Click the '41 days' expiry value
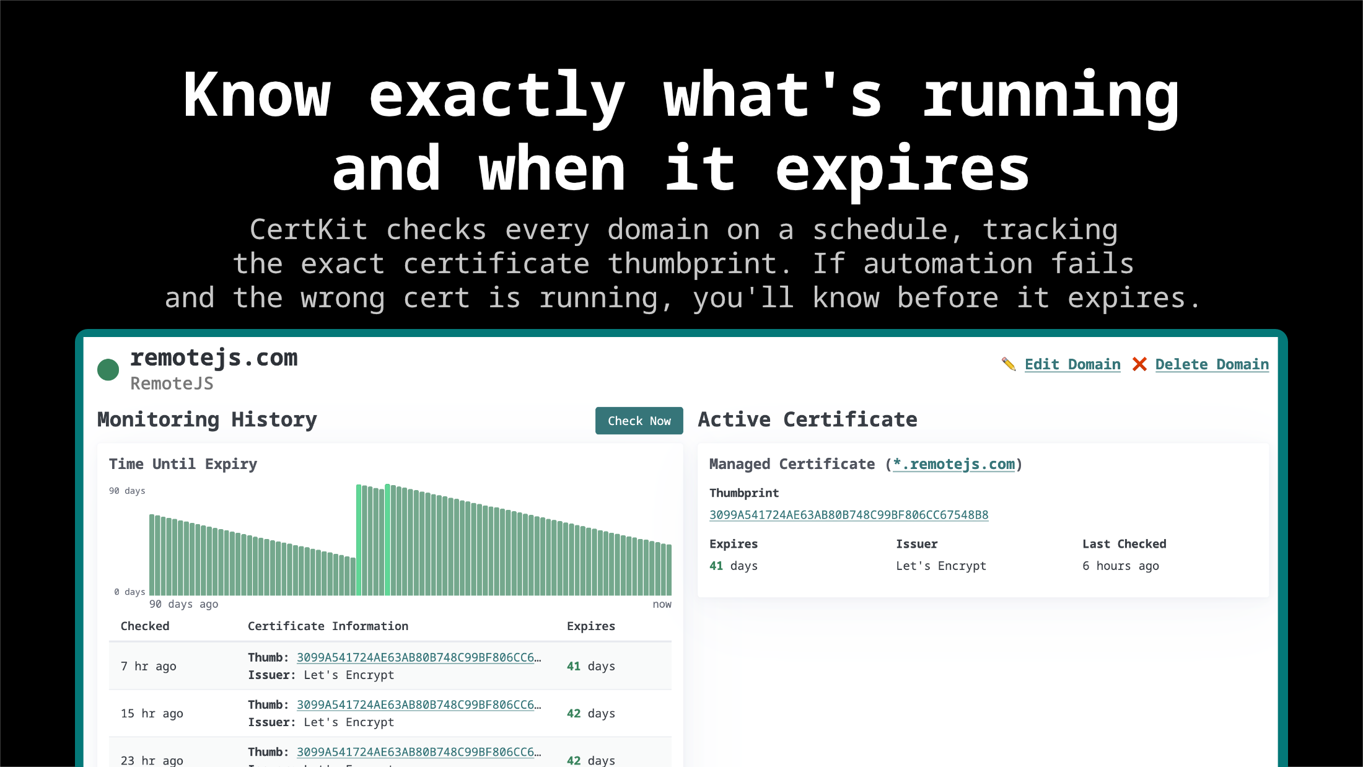The height and width of the screenshot is (767, 1363). [733, 566]
